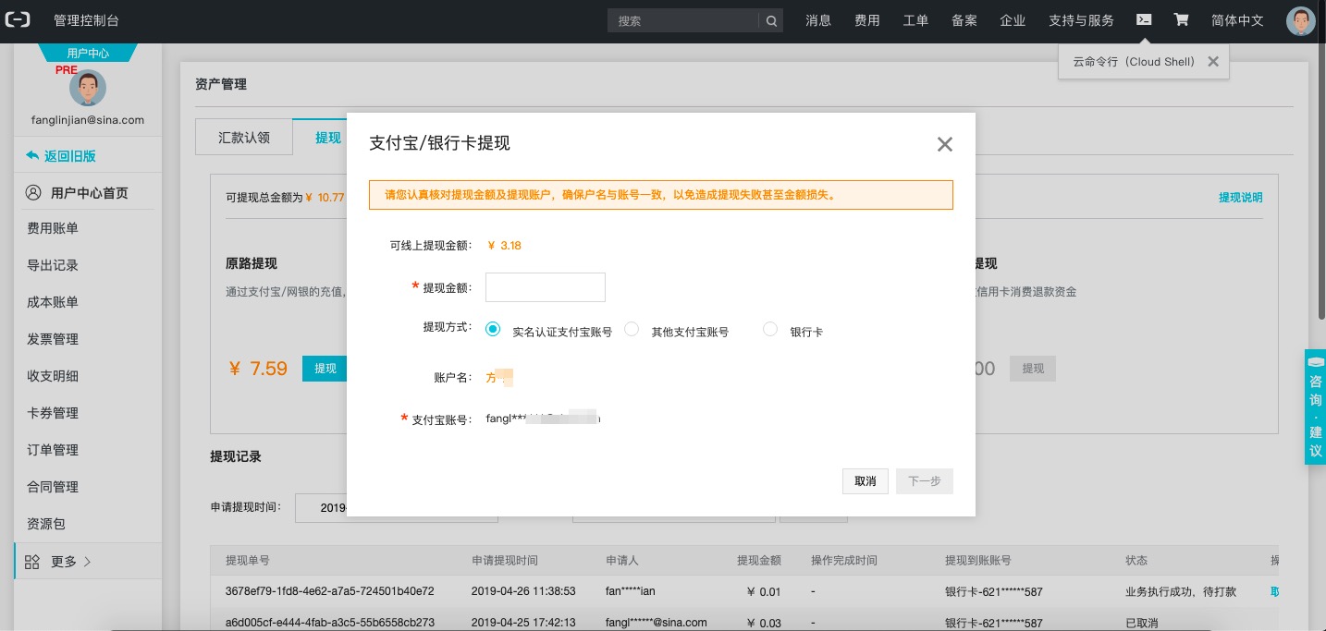Viewport: 1326px width, 631px height.
Task: Open 企业 in top navigation
Action: 1013,20
